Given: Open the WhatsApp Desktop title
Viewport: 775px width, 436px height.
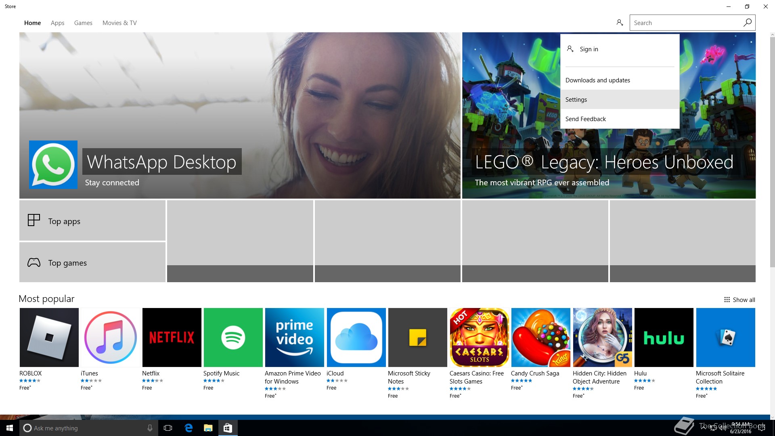Looking at the screenshot, I should (x=161, y=161).
